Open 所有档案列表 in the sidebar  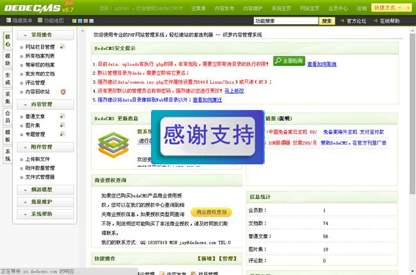point(40,56)
